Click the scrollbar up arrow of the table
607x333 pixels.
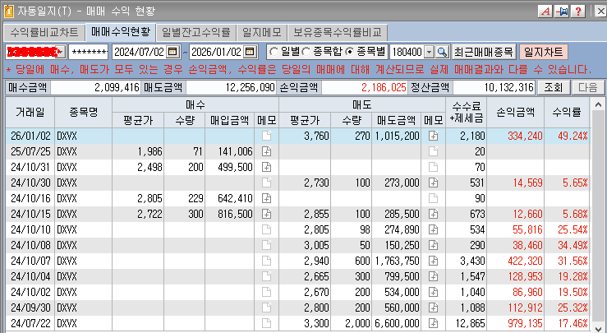pyautogui.click(x=598, y=104)
